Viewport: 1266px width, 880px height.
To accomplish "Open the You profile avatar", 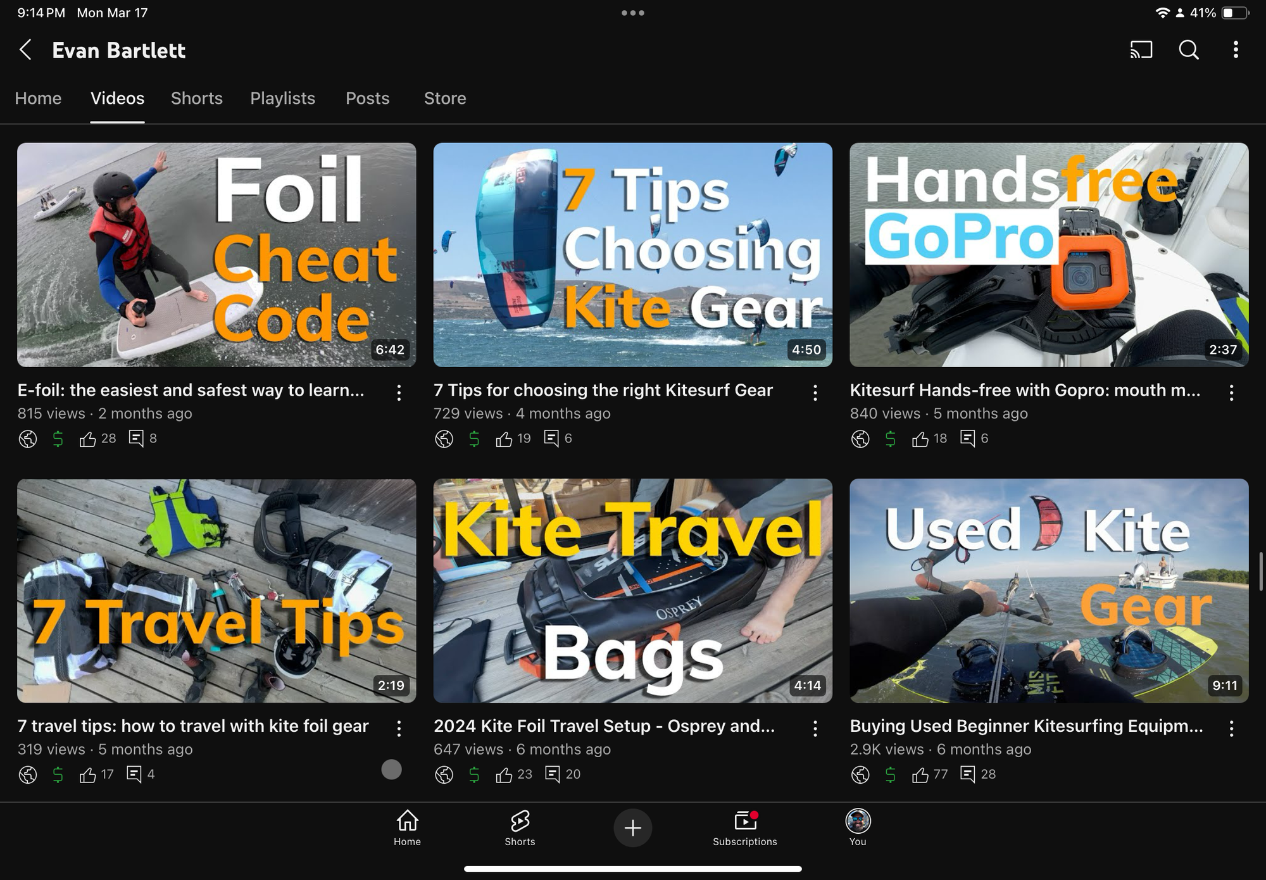I will [858, 827].
